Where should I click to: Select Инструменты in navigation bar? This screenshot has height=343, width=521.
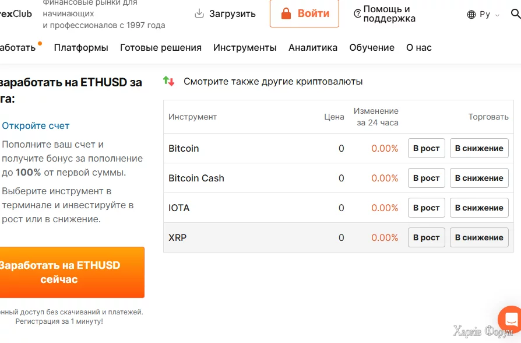tap(245, 48)
